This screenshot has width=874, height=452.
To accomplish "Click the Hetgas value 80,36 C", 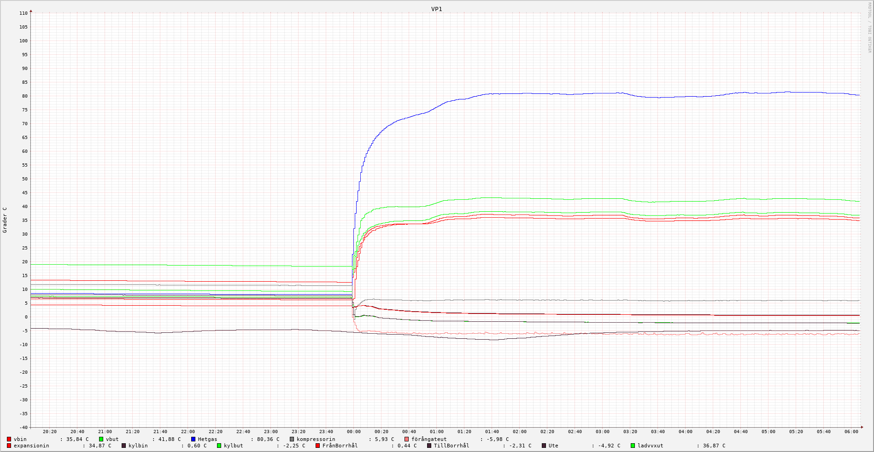I will (x=268, y=440).
